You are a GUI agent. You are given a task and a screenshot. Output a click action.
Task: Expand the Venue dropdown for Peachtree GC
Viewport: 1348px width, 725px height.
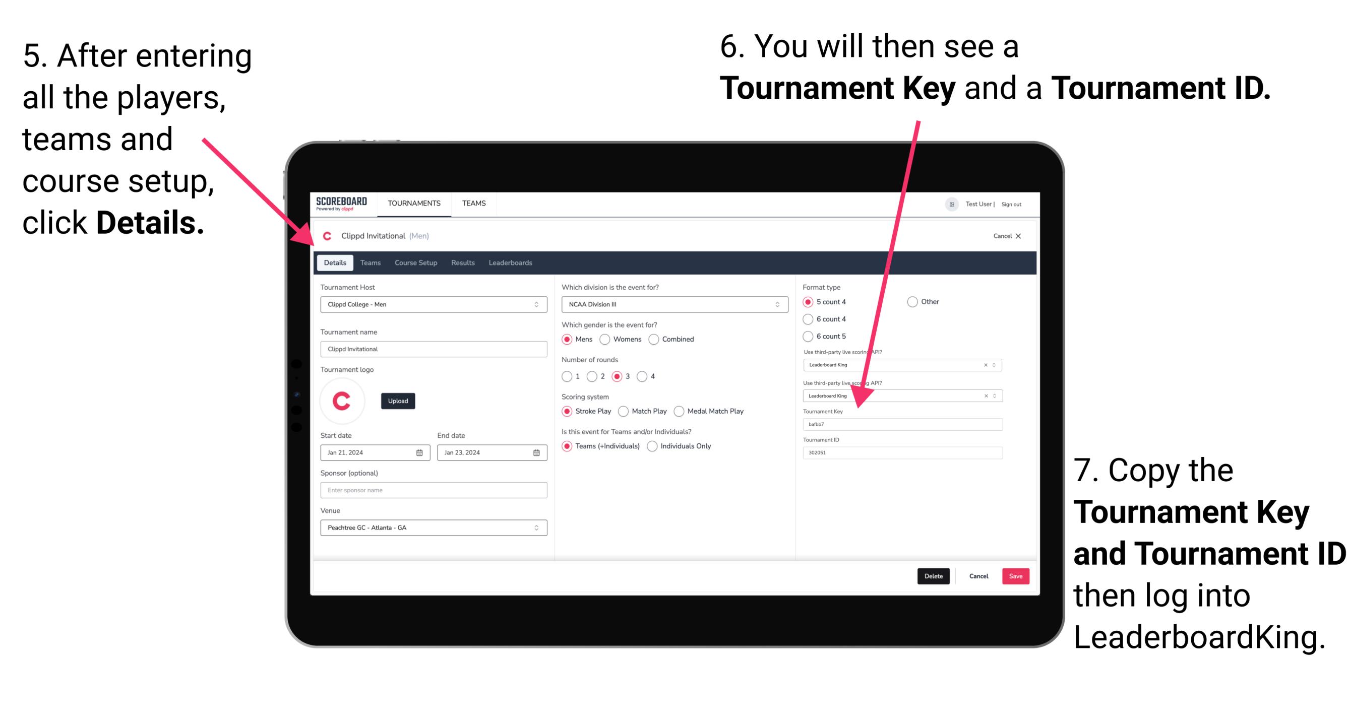(536, 528)
